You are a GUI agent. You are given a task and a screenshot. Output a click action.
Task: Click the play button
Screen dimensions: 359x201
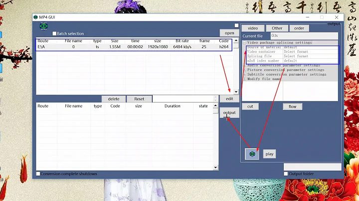[269, 154]
